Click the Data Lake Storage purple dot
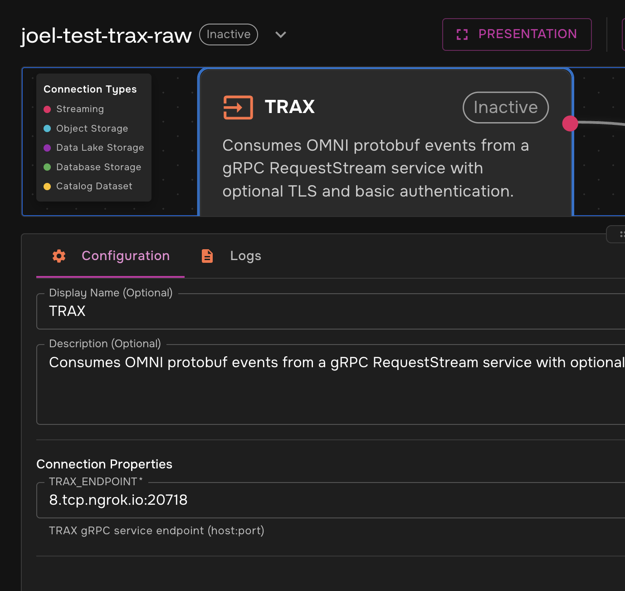 [x=47, y=148]
